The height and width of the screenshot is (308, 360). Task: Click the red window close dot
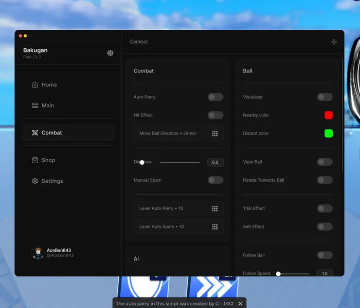point(20,36)
